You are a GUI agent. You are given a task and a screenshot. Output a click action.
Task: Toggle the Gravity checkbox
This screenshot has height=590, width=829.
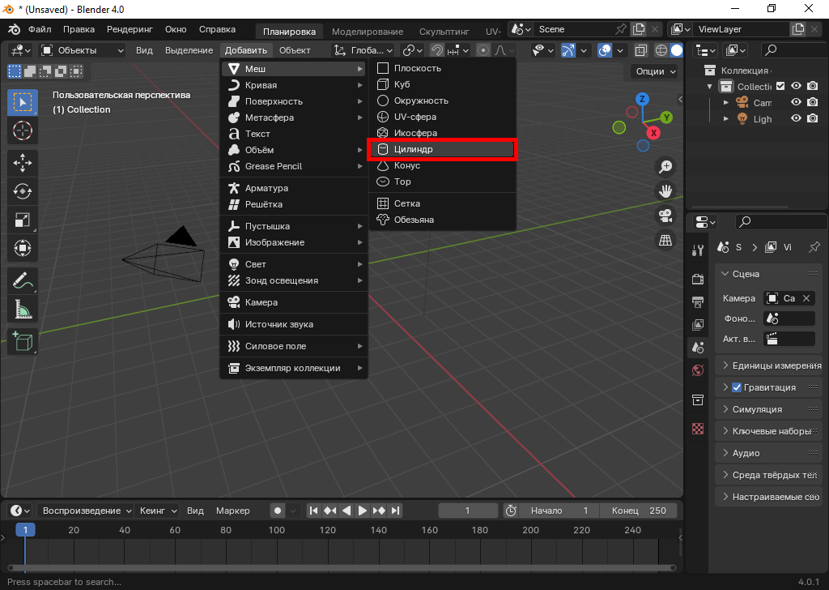(737, 387)
